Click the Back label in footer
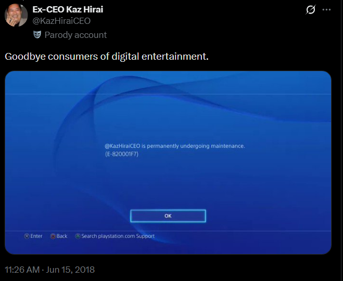Screen dimensions: 343x281 click(x=62, y=236)
